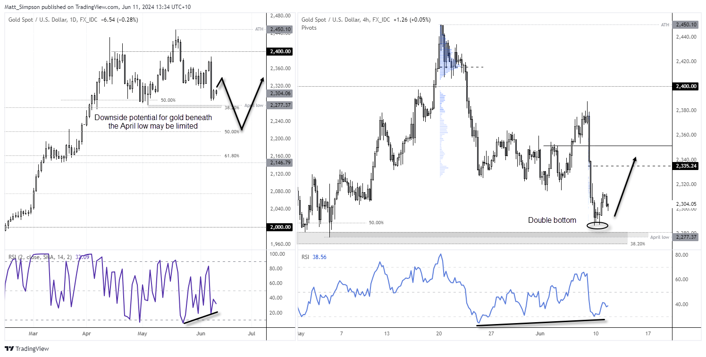Click the Downside potential for gold annotation
The width and height of the screenshot is (706, 357).
coord(153,122)
